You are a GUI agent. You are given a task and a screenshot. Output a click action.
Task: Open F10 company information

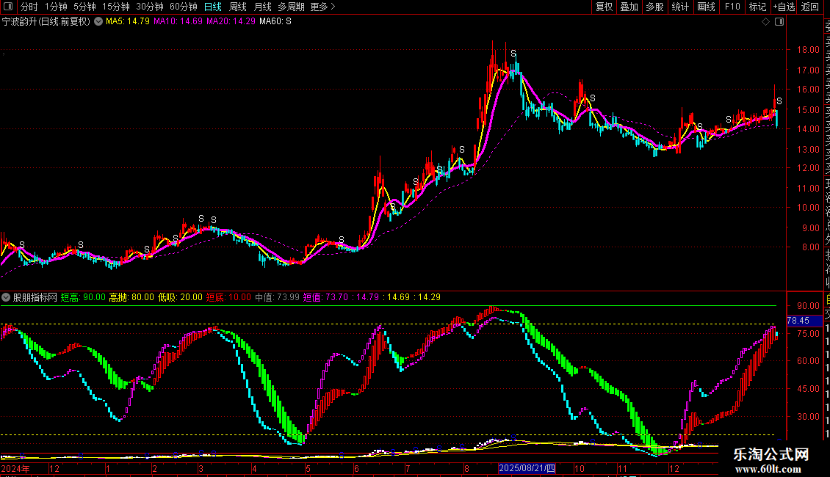pos(732,7)
